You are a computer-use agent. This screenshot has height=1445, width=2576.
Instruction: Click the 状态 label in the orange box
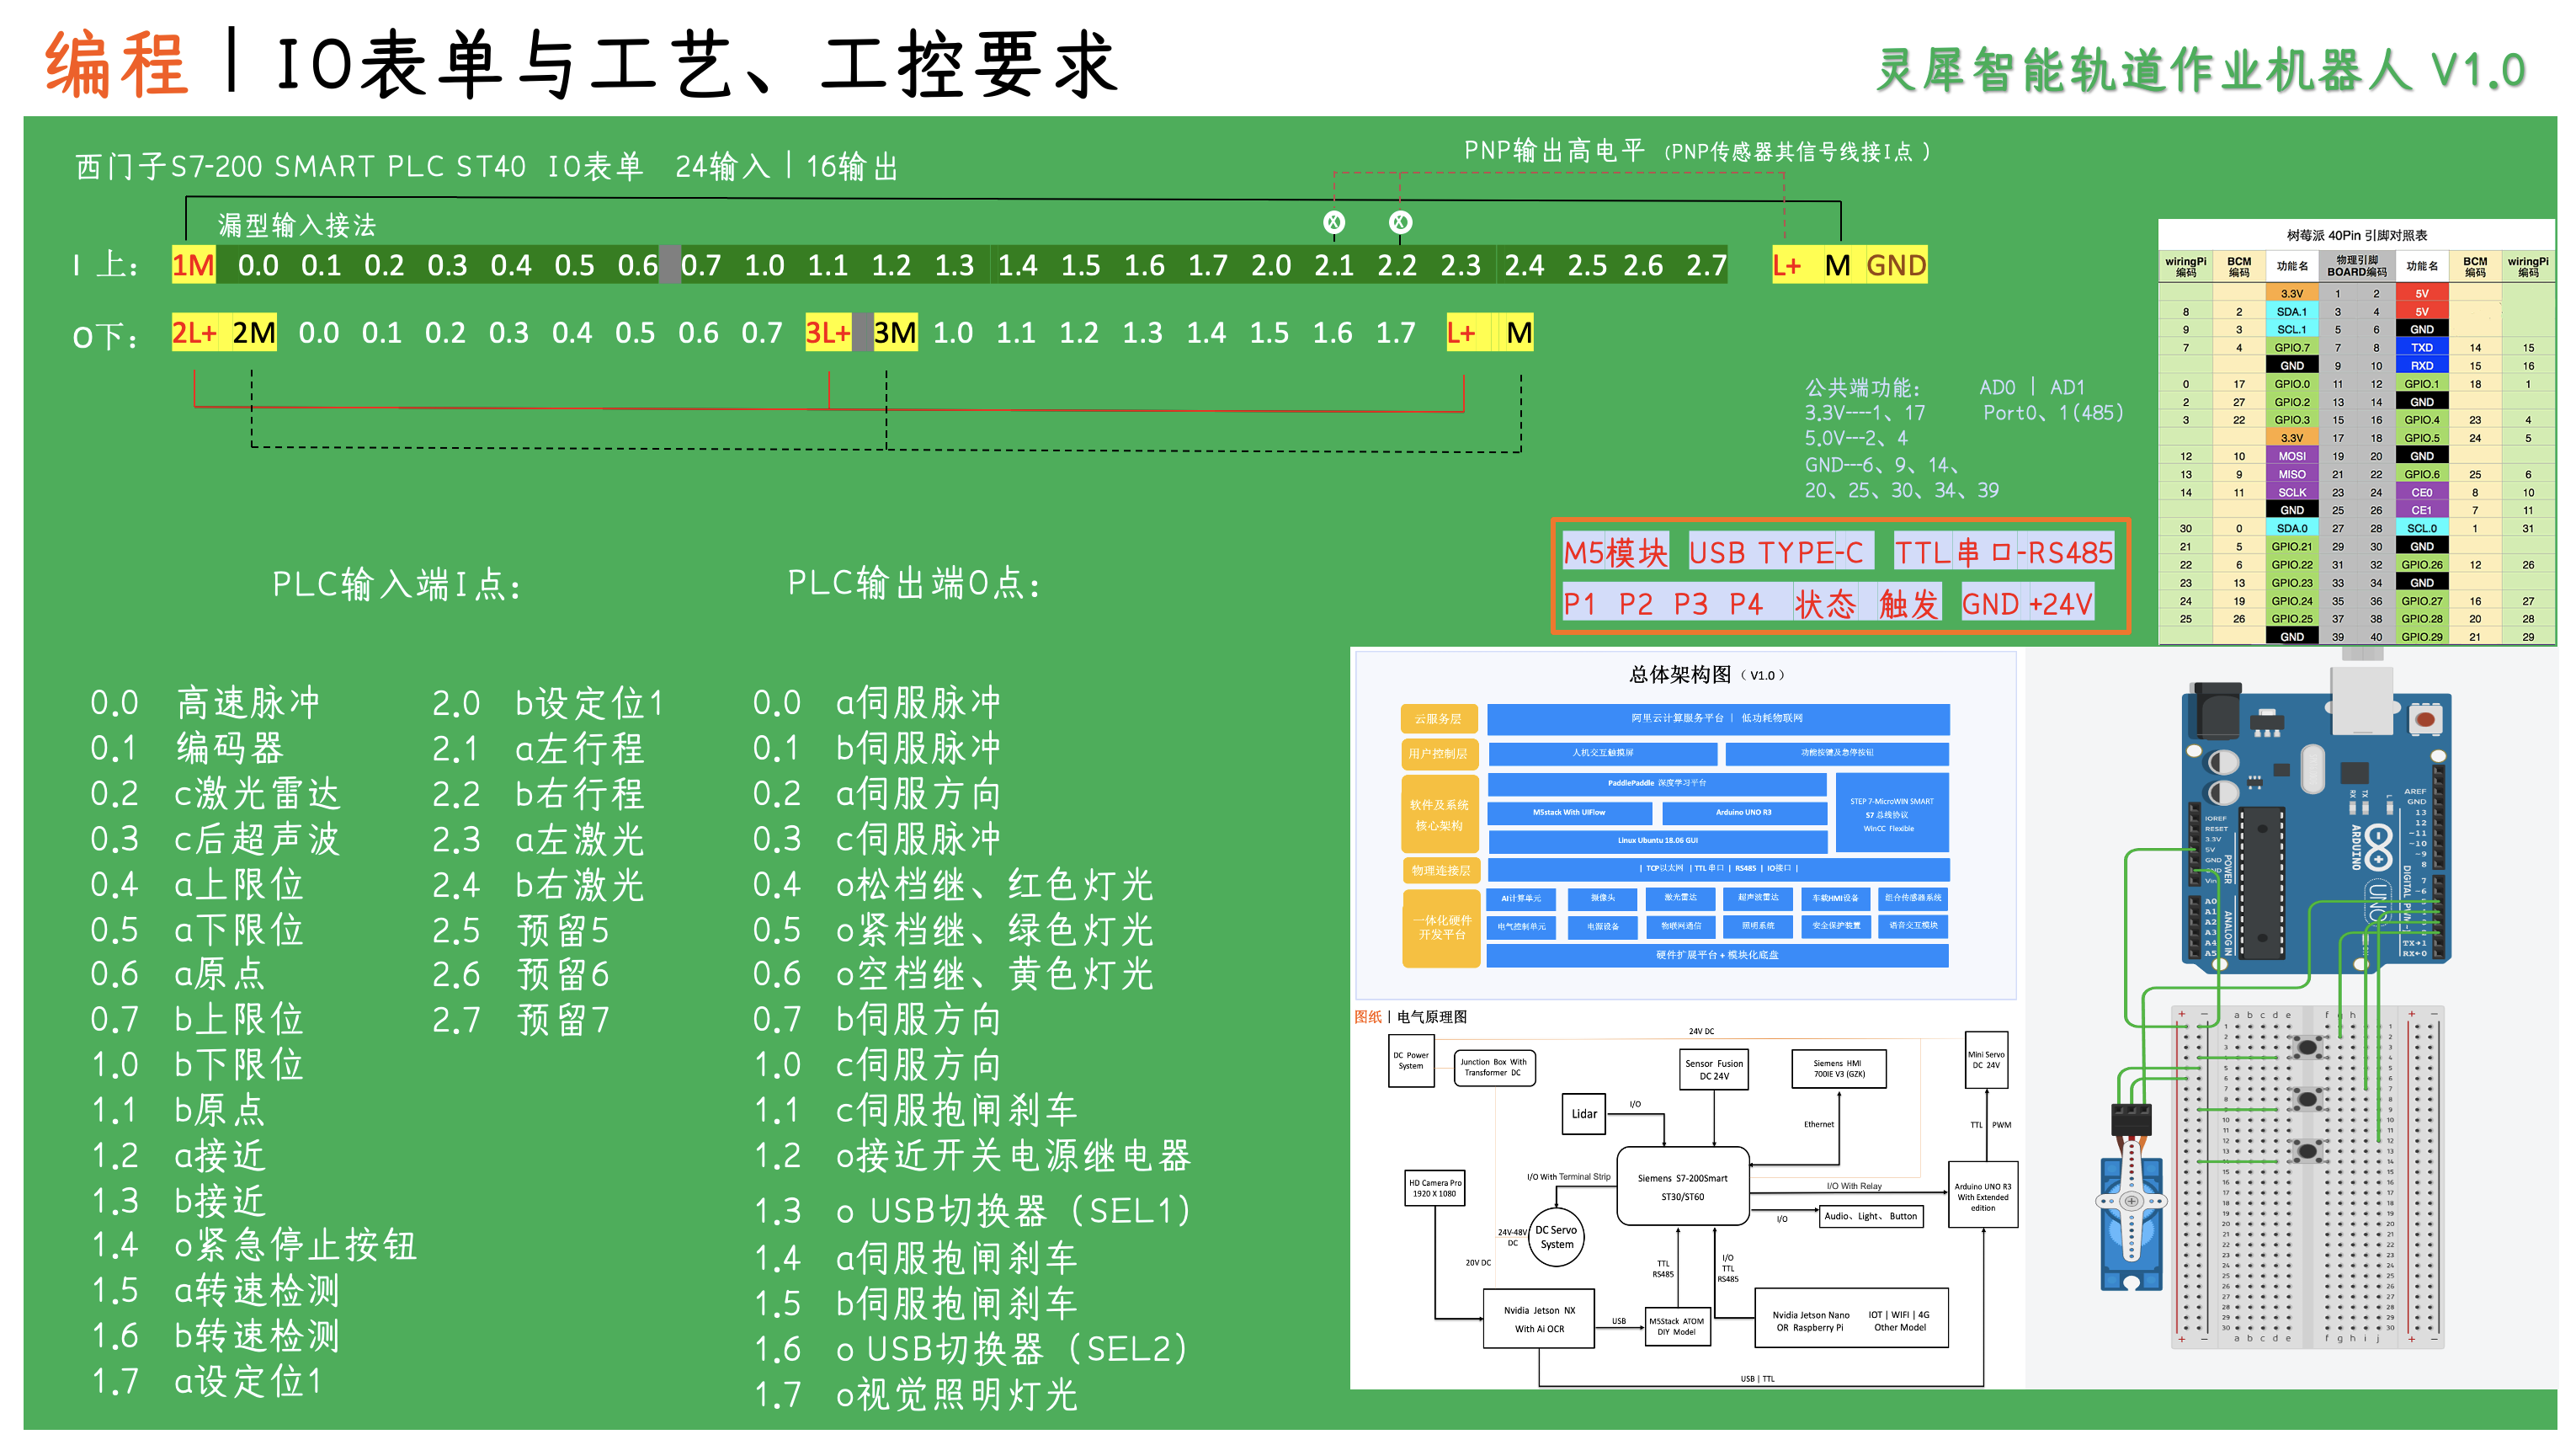[x=1824, y=603]
